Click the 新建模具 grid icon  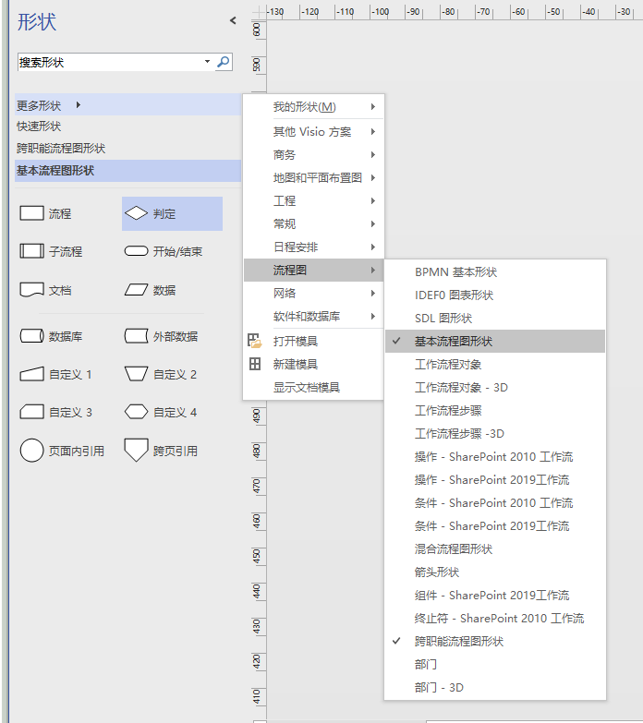(x=255, y=364)
